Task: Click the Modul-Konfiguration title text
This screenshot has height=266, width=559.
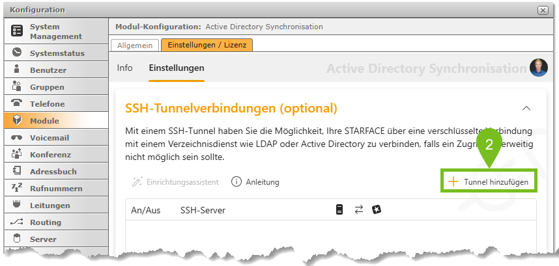Action: (158, 27)
